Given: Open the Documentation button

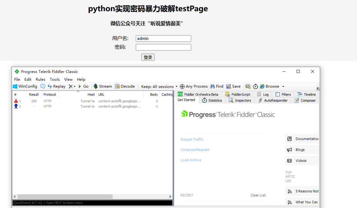Looking at the screenshot, I should (x=302, y=139).
